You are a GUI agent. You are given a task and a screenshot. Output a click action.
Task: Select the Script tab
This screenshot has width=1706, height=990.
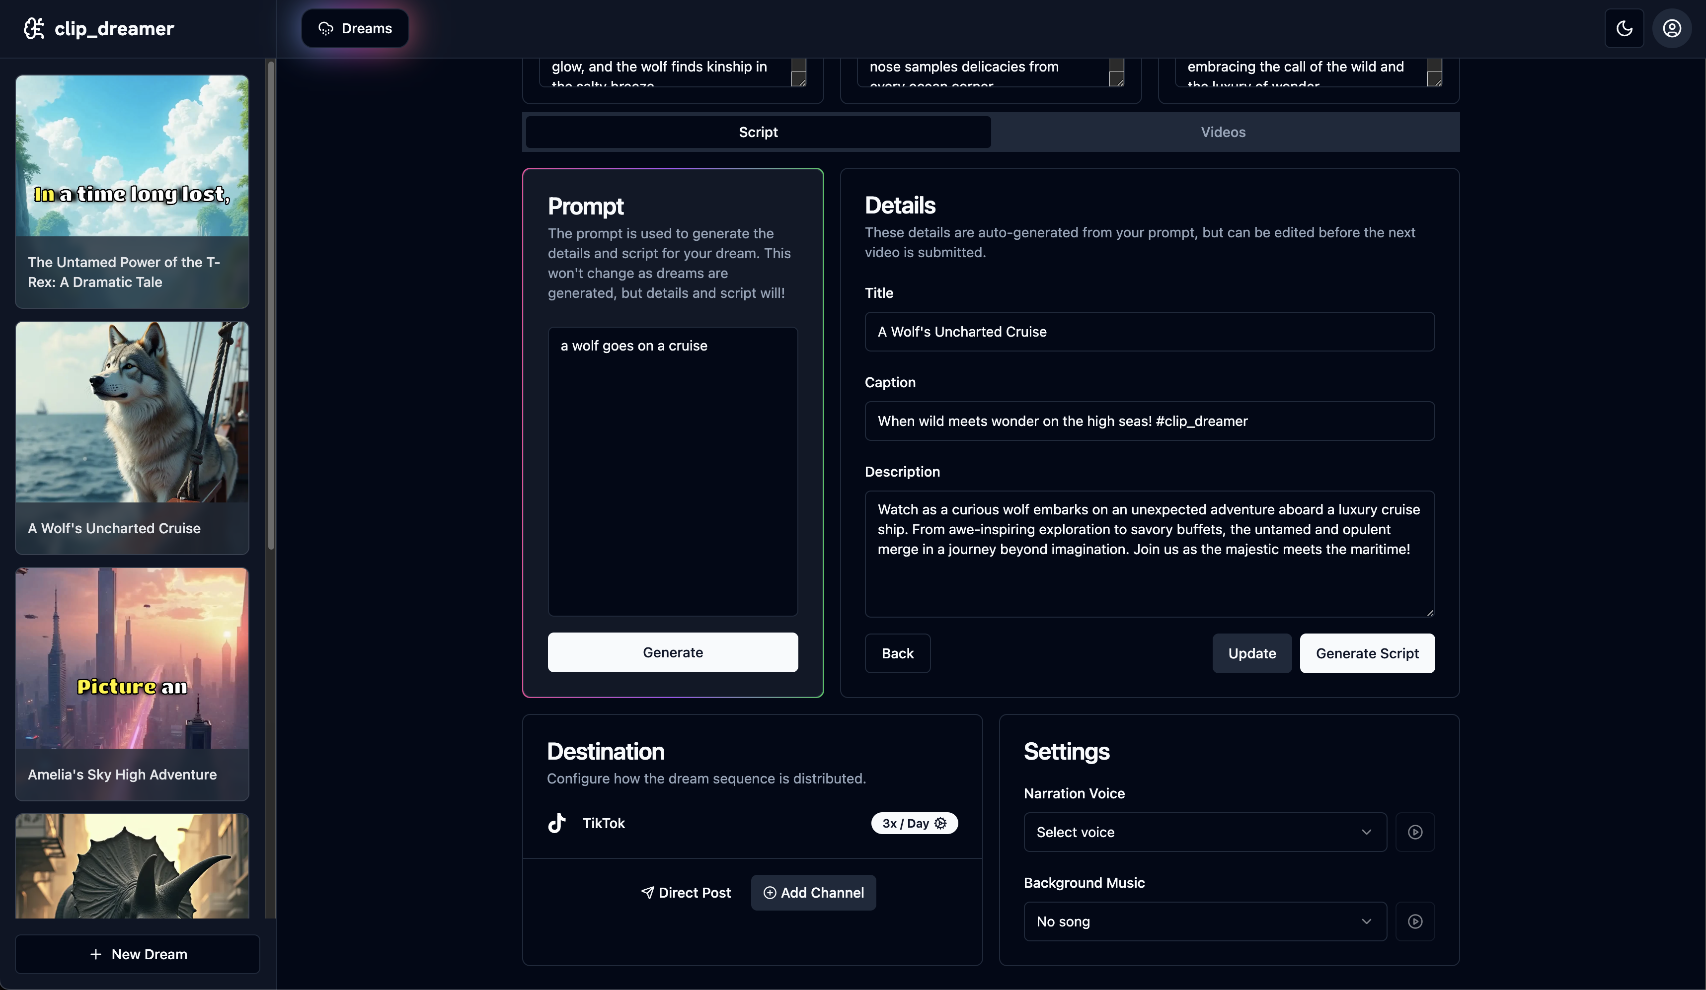point(758,132)
